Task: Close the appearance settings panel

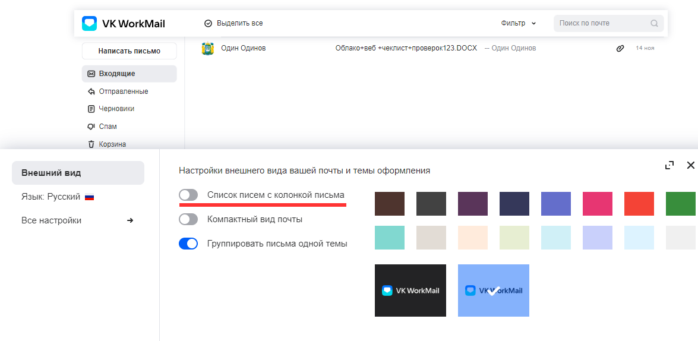Action: pos(690,166)
